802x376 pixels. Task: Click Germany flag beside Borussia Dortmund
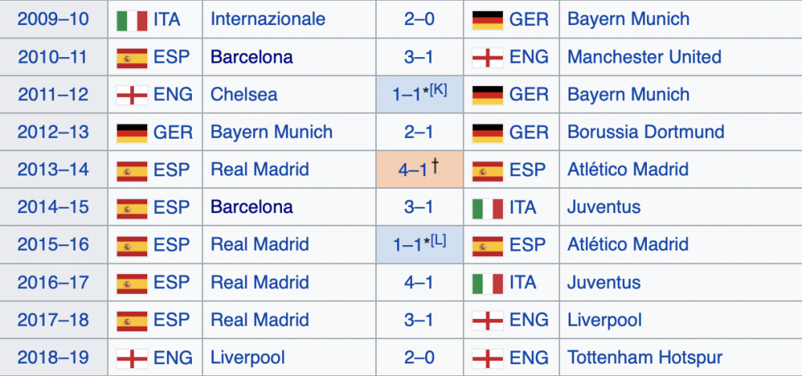(486, 132)
